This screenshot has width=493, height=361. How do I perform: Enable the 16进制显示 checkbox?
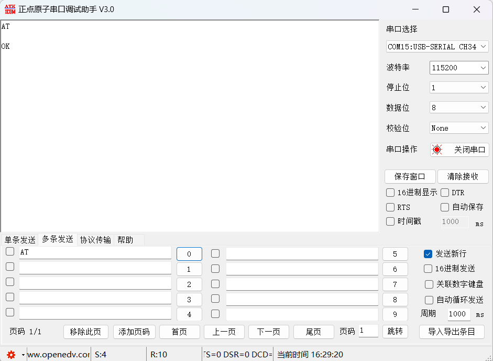pyautogui.click(x=390, y=193)
